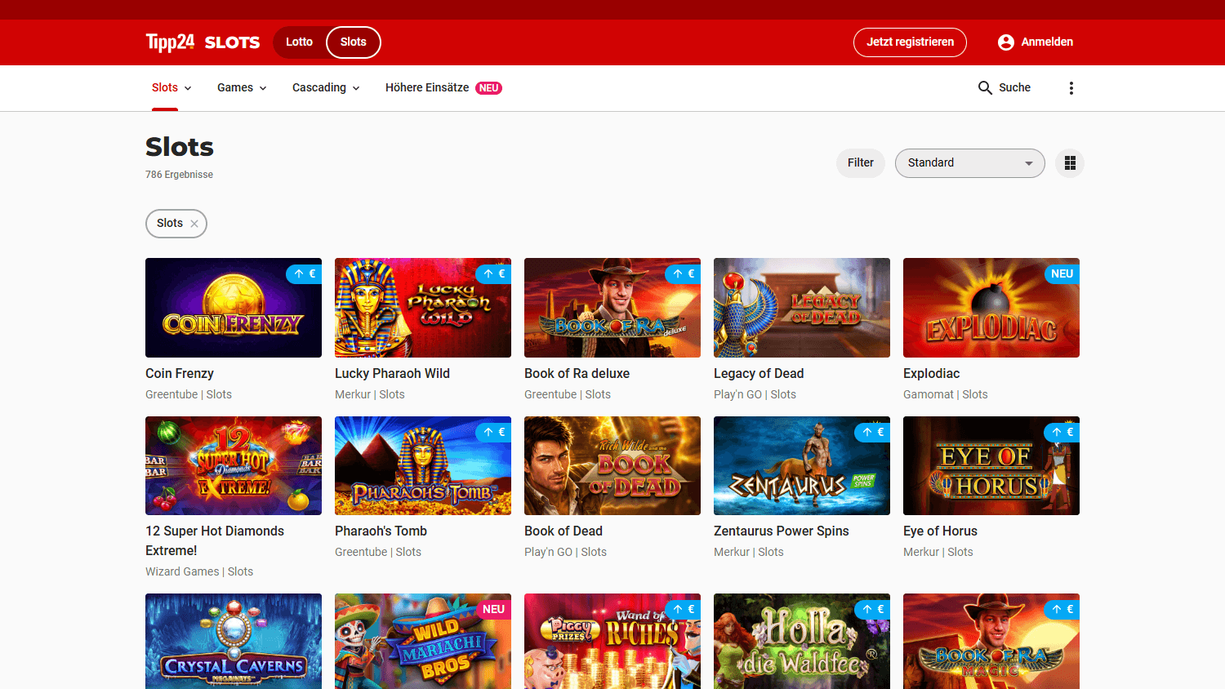This screenshot has width=1225, height=689.
Task: Open the Pharaoh's Tomb game thumbnail
Action: [x=423, y=466]
